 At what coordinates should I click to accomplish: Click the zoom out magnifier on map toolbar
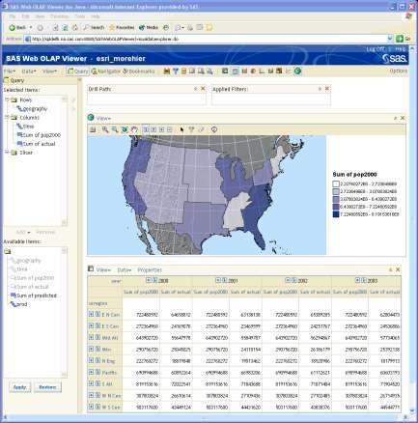pos(115,129)
